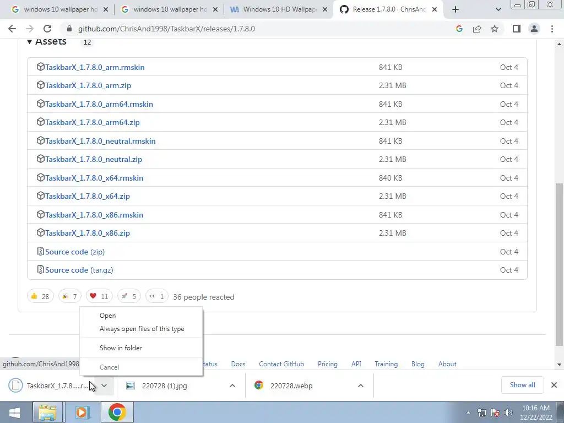Download Source code (zip)

[75, 252]
